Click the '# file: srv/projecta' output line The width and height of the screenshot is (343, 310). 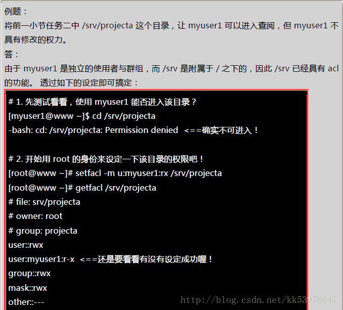pos(44,202)
